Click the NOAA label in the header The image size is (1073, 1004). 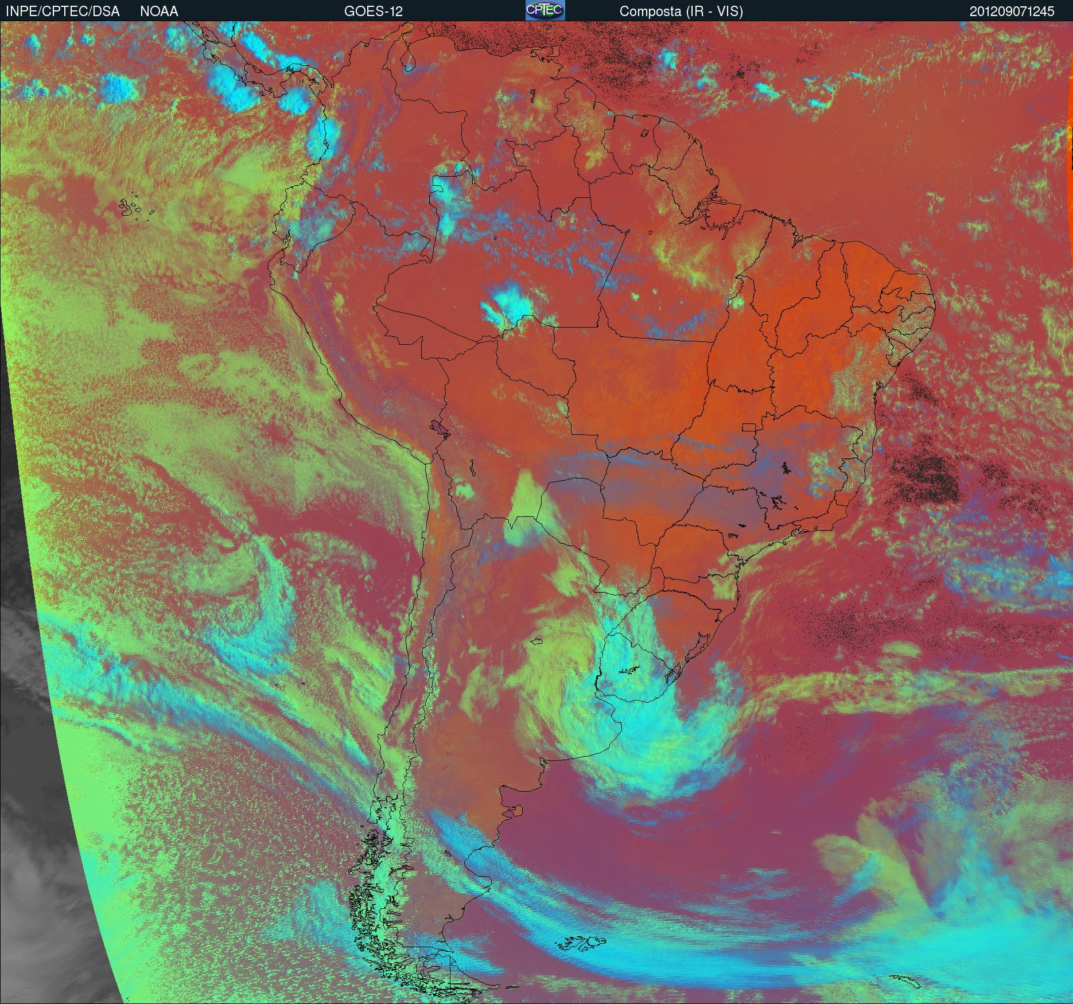tap(159, 11)
